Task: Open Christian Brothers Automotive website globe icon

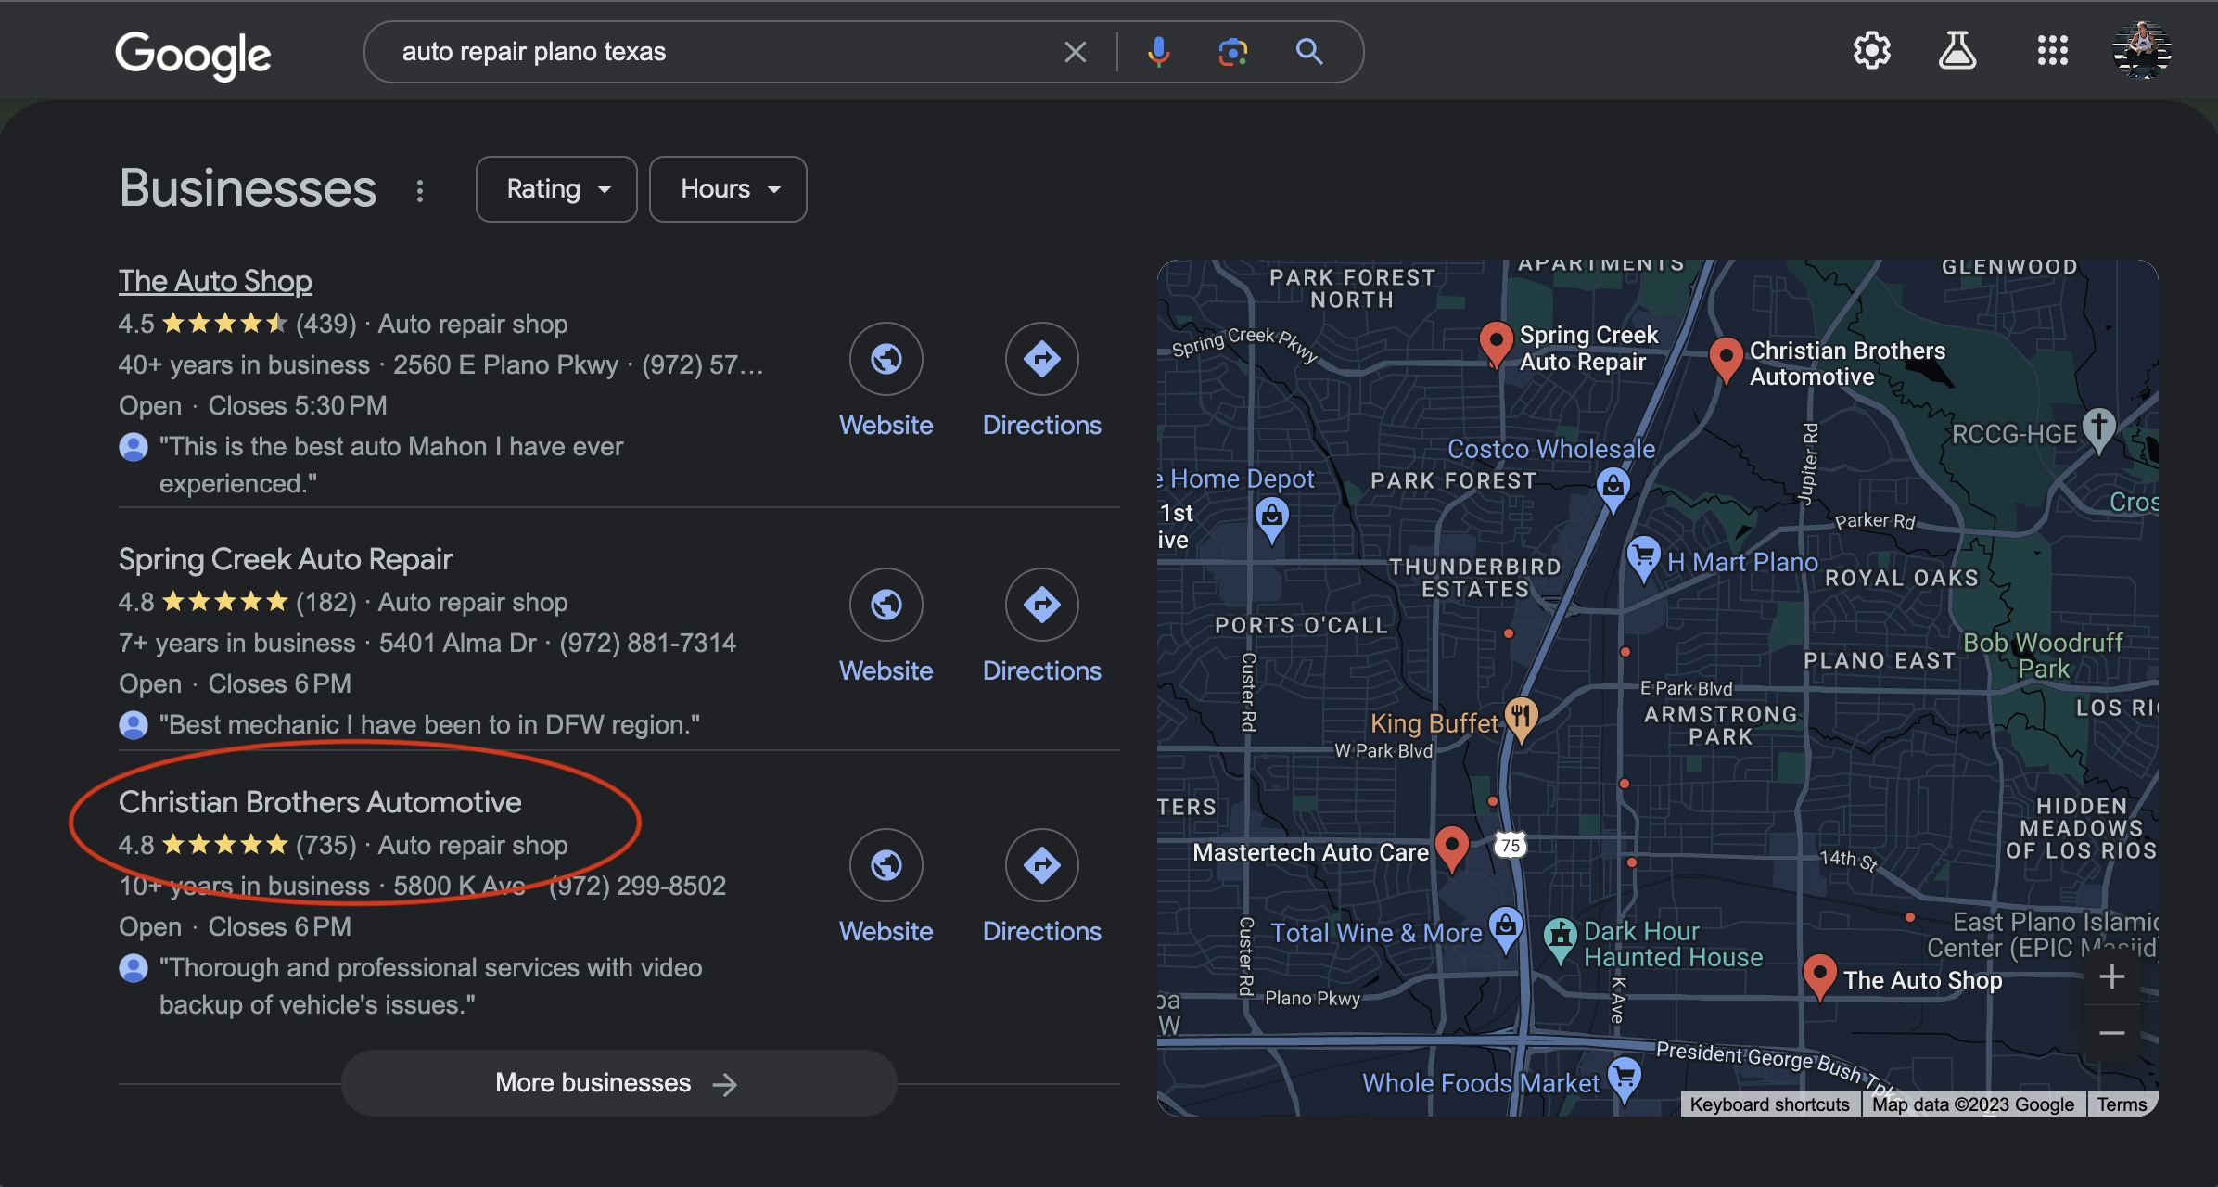Action: [886, 864]
